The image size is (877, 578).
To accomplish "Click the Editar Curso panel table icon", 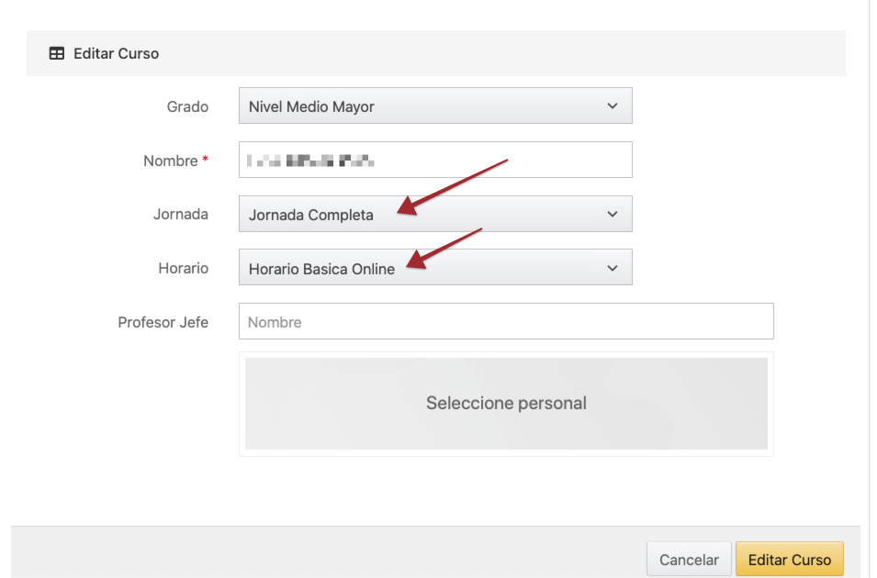I will (x=56, y=52).
